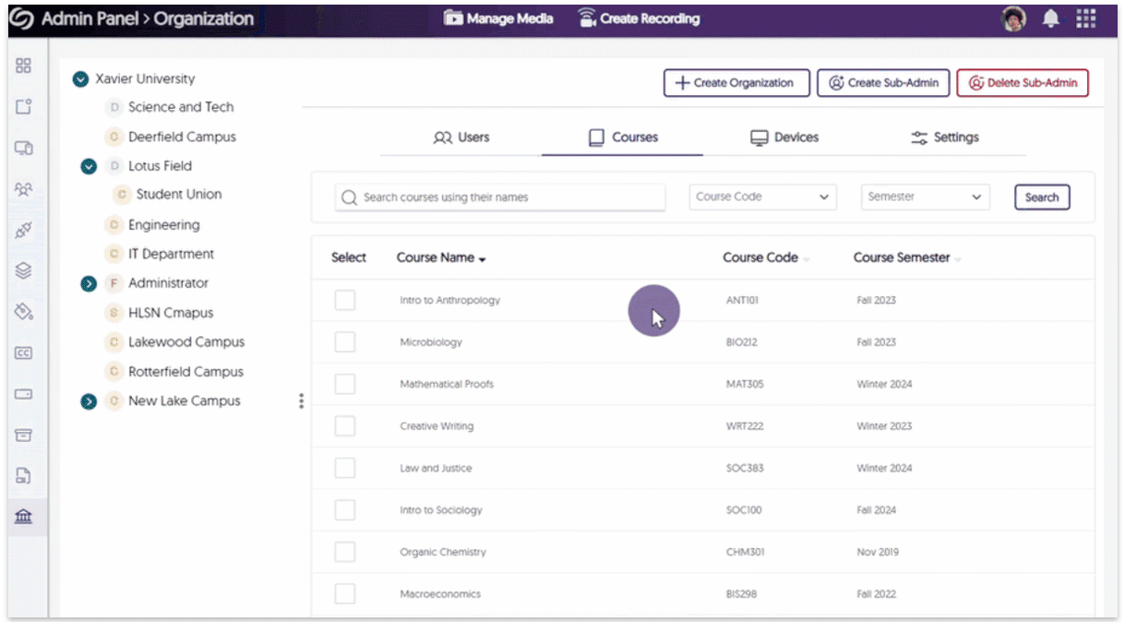The image size is (1125, 622).
Task: Sort by Course Name column header
Action: (x=440, y=258)
